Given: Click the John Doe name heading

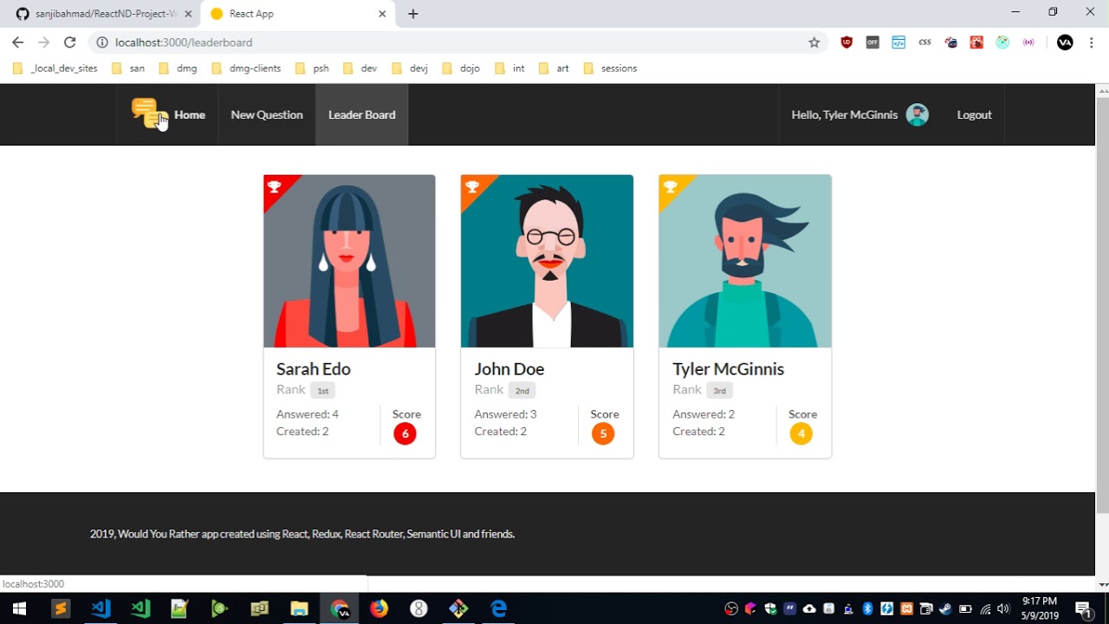Looking at the screenshot, I should 509,369.
